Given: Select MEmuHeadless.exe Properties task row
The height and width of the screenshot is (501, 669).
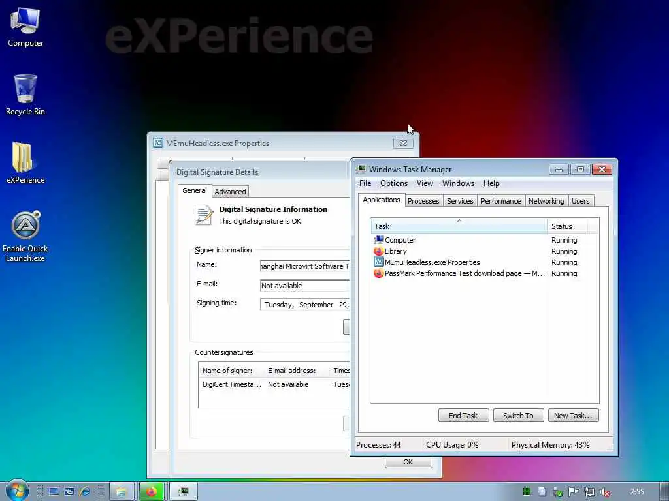Looking at the screenshot, I should point(459,262).
